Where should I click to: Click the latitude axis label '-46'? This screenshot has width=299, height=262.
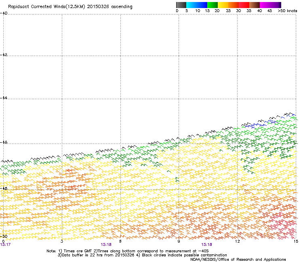[4, 142]
